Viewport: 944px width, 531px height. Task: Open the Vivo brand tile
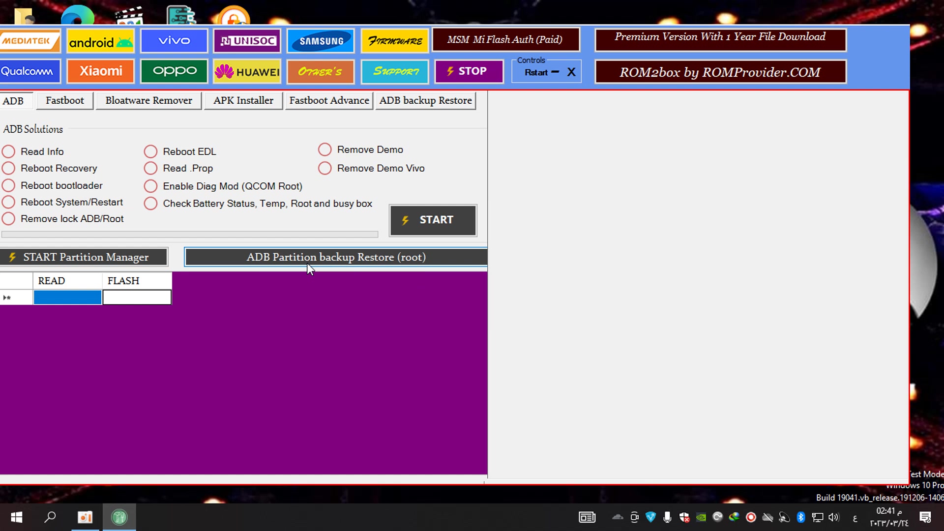point(174,41)
